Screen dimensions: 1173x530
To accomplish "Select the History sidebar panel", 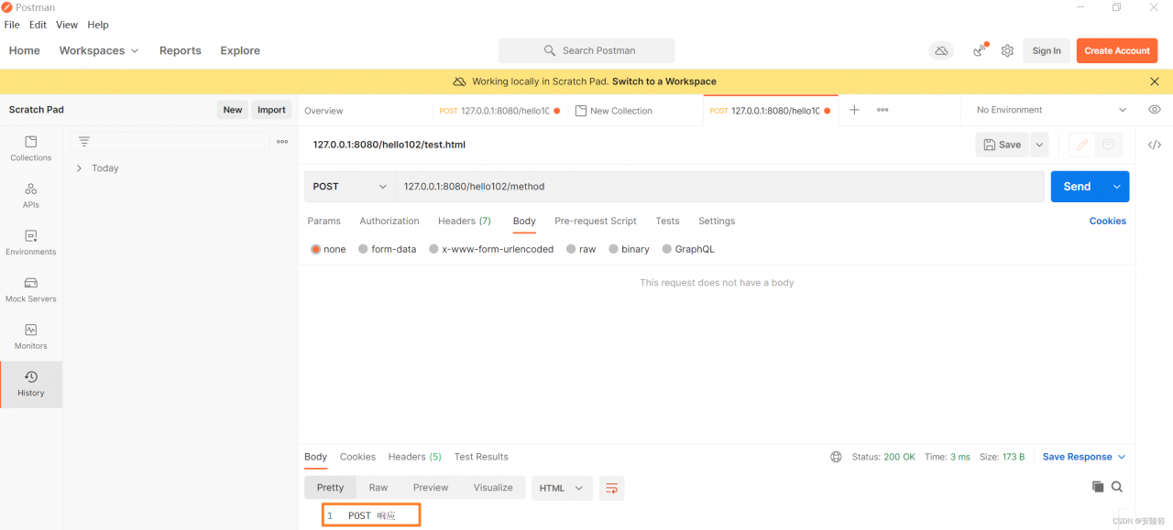I will [x=31, y=384].
